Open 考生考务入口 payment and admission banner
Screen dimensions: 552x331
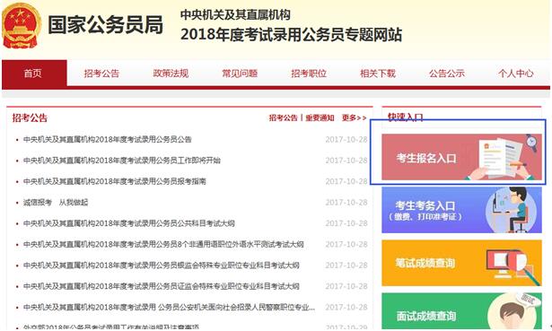click(x=461, y=210)
